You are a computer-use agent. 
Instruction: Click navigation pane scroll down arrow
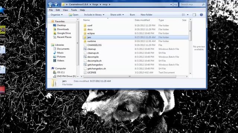coord(78,76)
